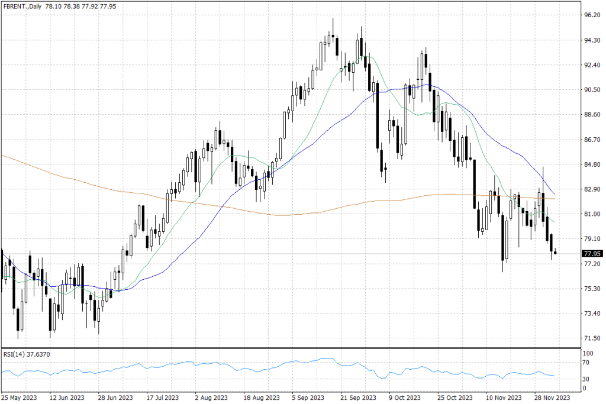Click the 25 May 2023 date label

click(18, 398)
